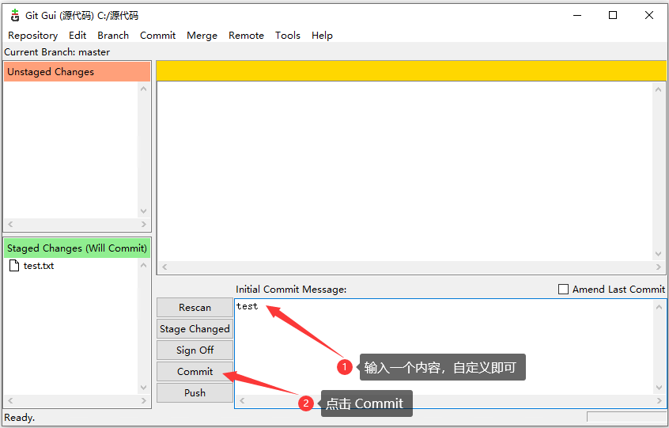This screenshot has height=428, width=669.
Task: Click the Git Gui app icon in title bar
Action: pos(15,15)
